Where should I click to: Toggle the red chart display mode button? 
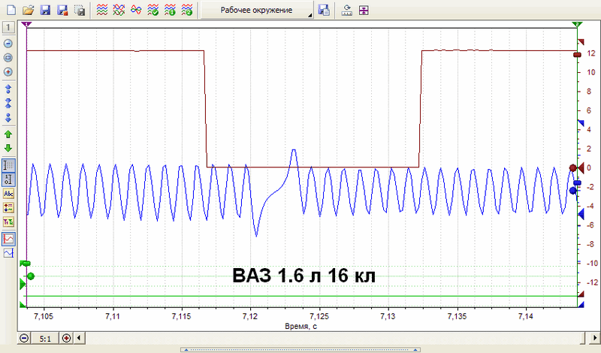[8, 239]
